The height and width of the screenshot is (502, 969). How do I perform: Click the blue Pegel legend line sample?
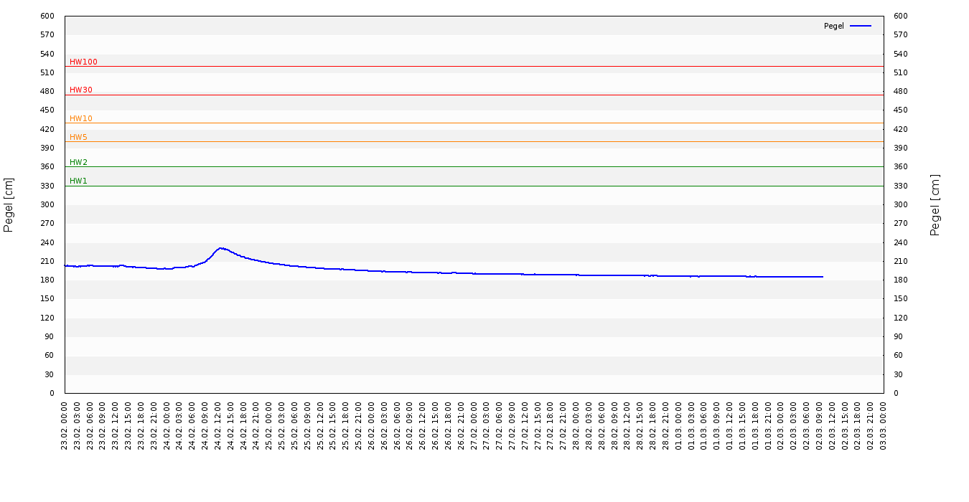coord(860,26)
